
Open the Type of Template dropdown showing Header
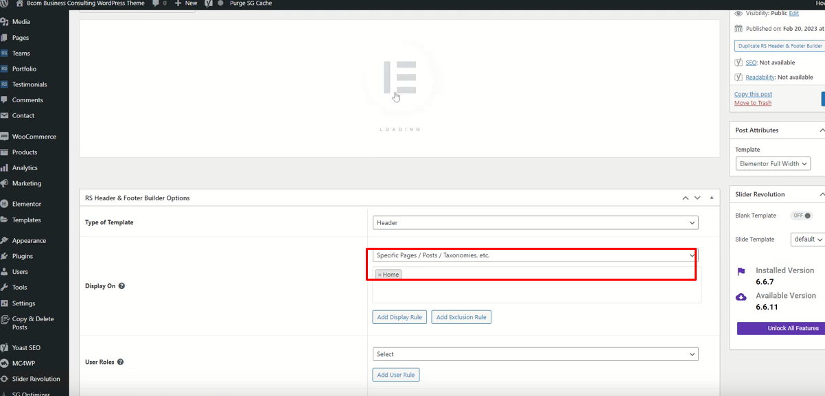536,222
